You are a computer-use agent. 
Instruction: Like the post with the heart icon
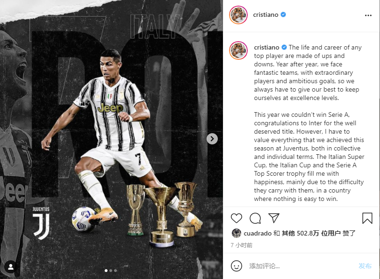(x=237, y=218)
